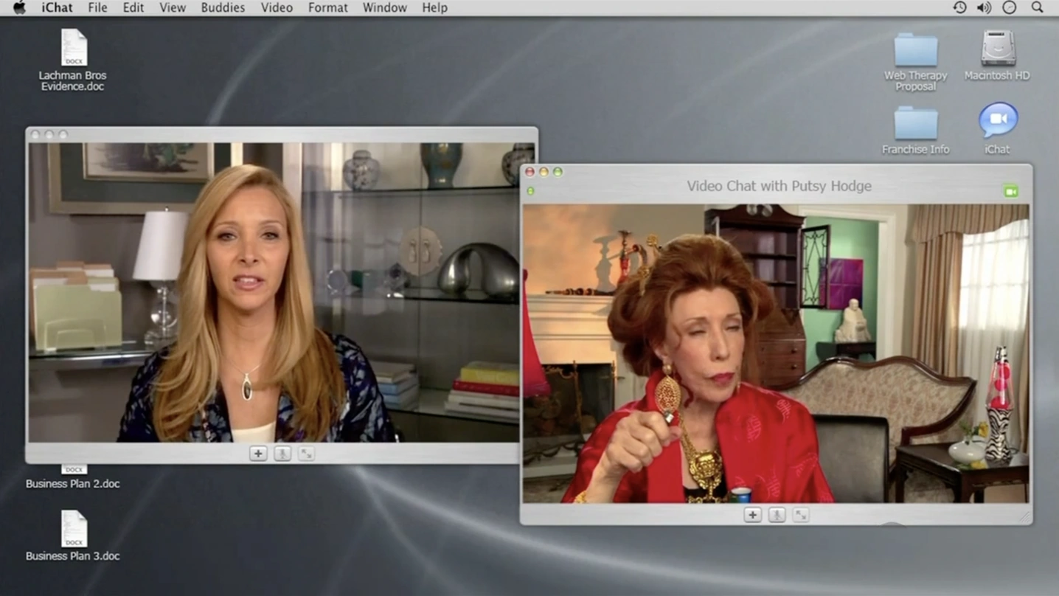This screenshot has height=596, width=1059.
Task: Click the Video Chat with Putsy Hodge title
Action: click(779, 186)
